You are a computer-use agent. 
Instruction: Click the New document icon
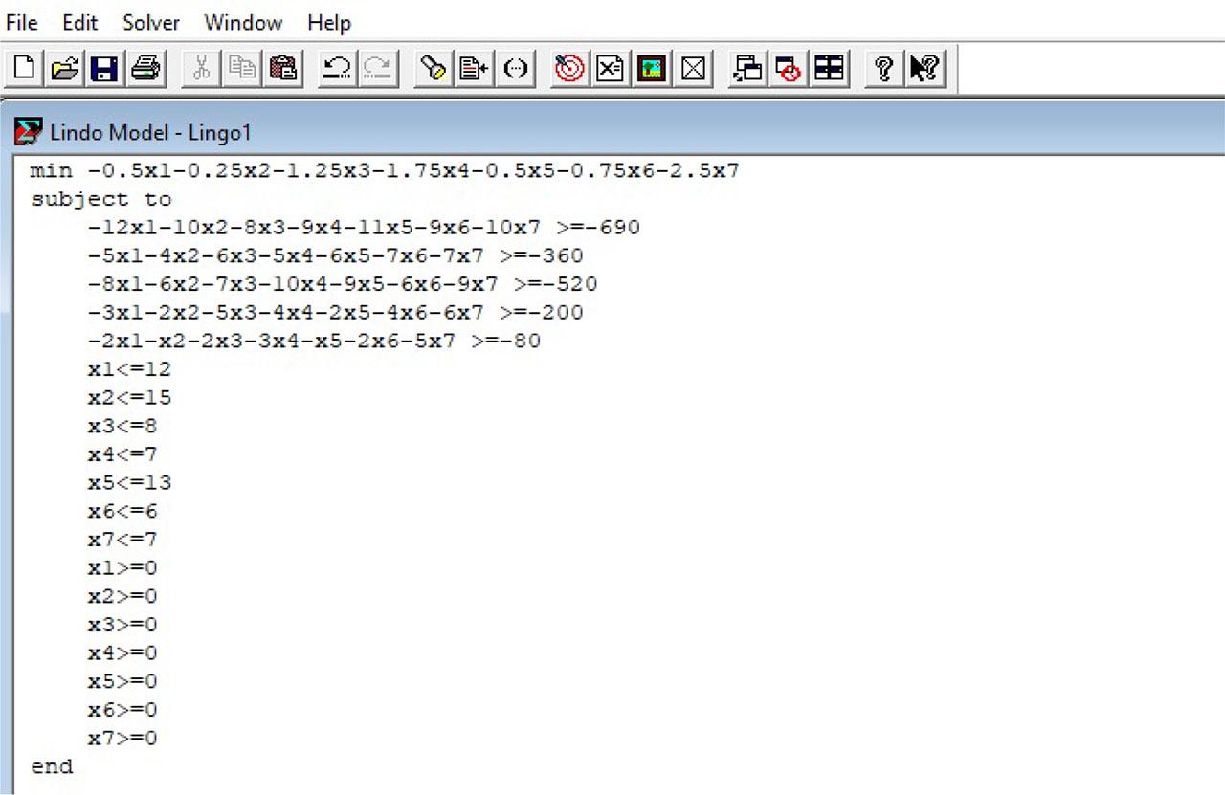26,69
